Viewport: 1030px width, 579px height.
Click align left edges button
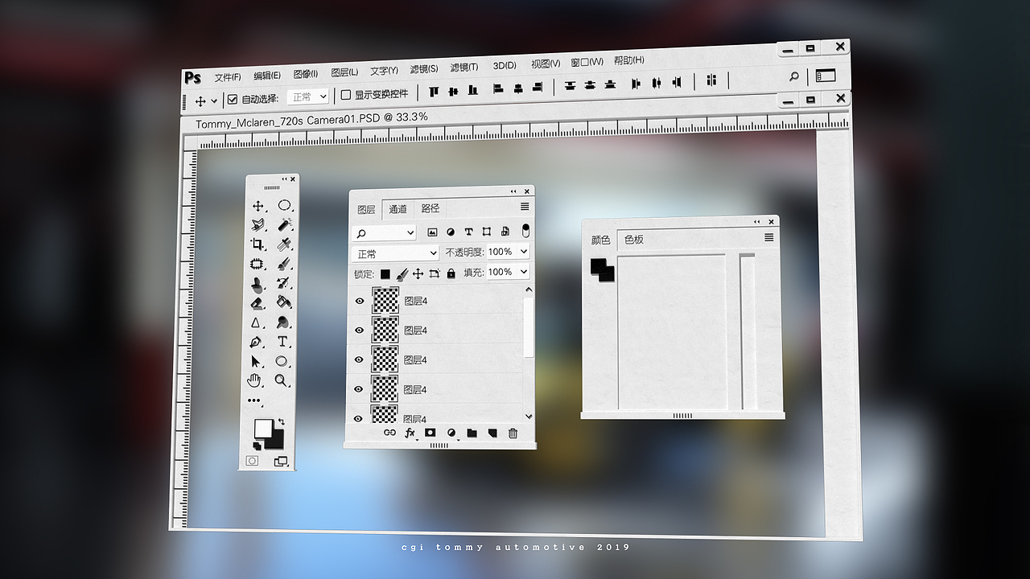(x=498, y=88)
